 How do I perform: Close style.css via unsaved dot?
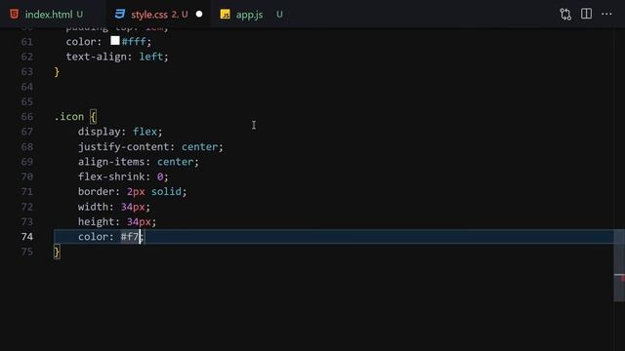[x=199, y=15]
